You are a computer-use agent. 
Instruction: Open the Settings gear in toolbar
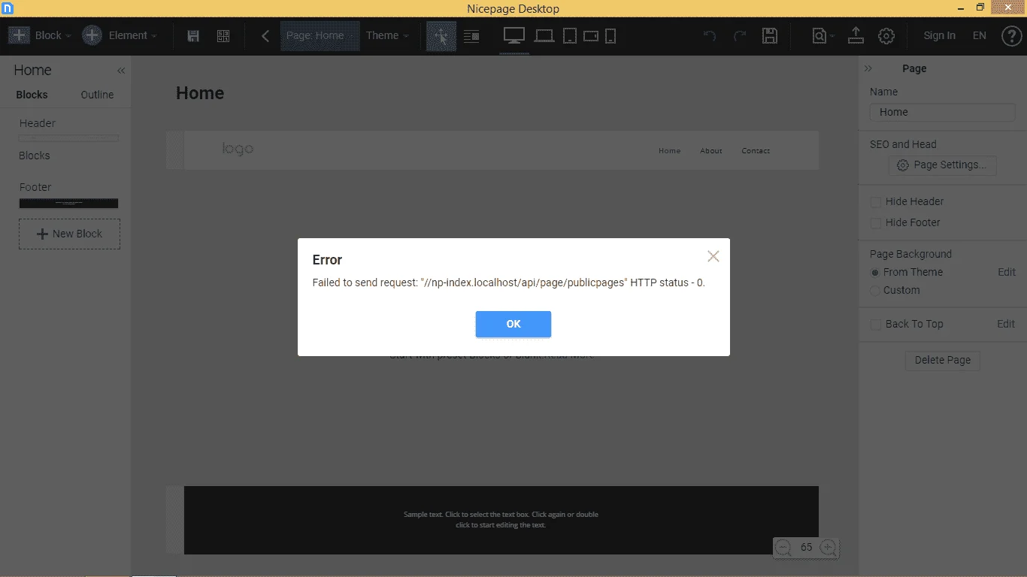click(886, 36)
